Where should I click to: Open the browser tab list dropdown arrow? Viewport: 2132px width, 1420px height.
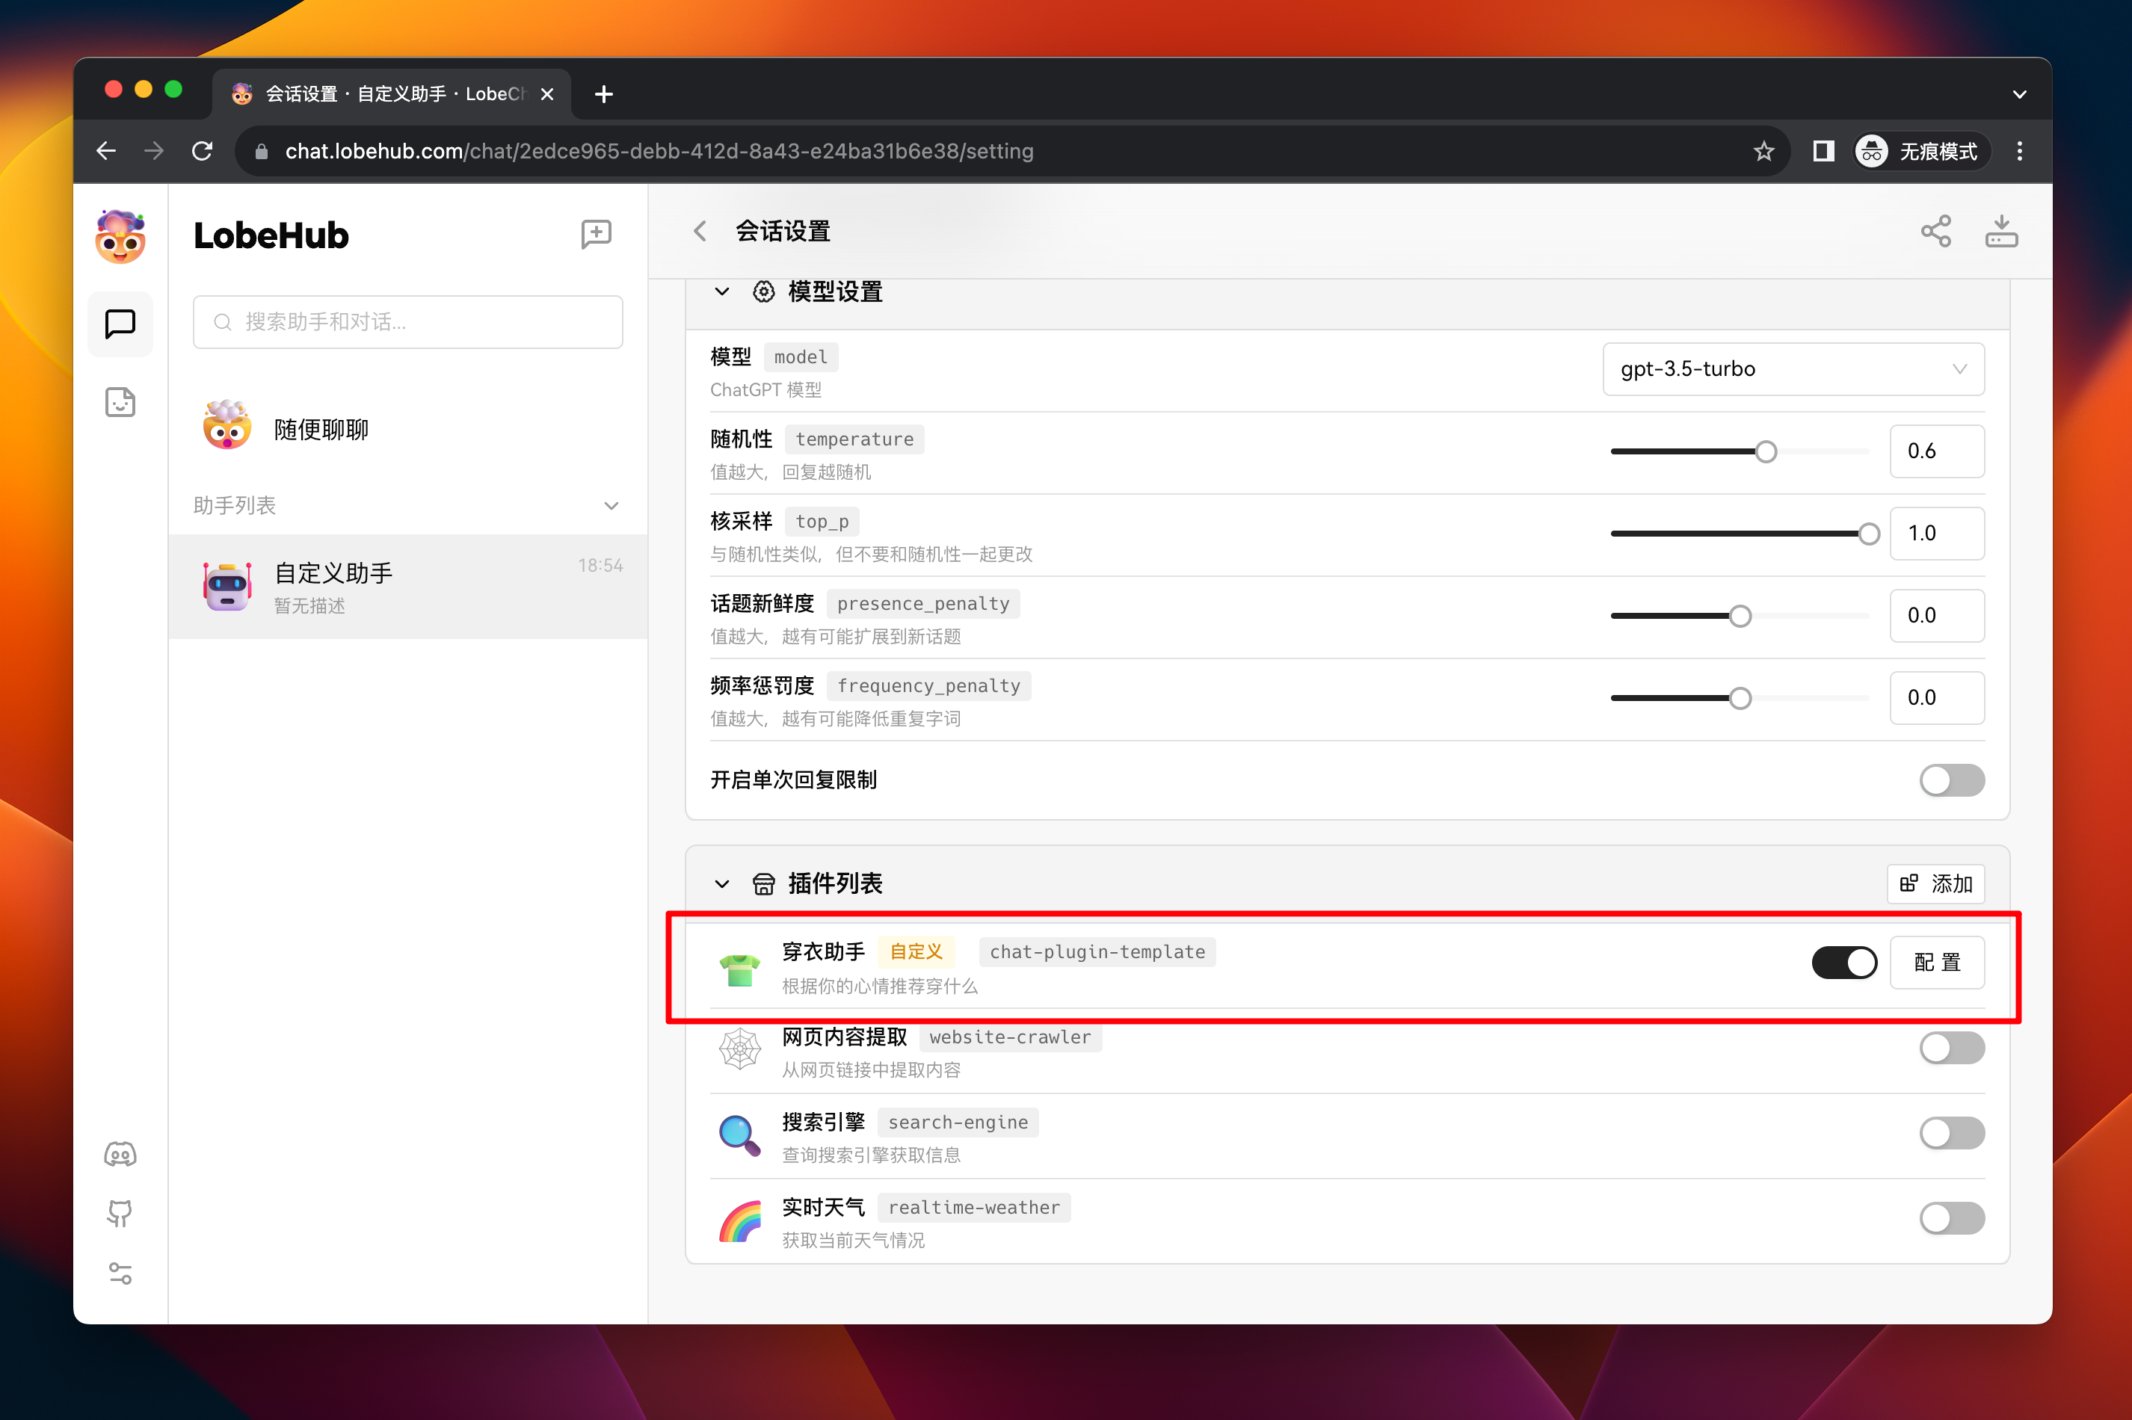2019,94
